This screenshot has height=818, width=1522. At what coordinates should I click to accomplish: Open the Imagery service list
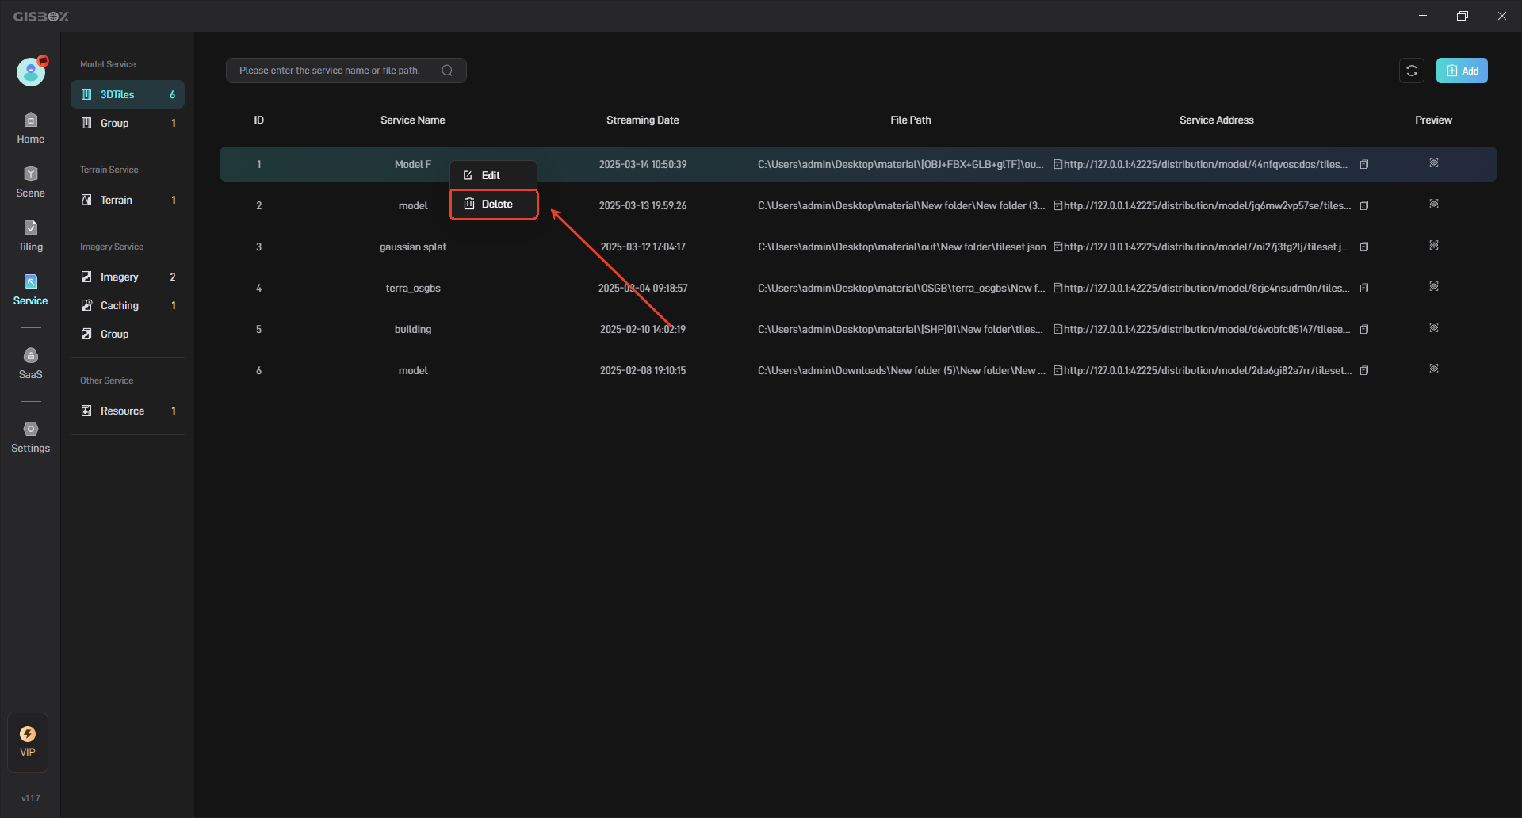128,277
